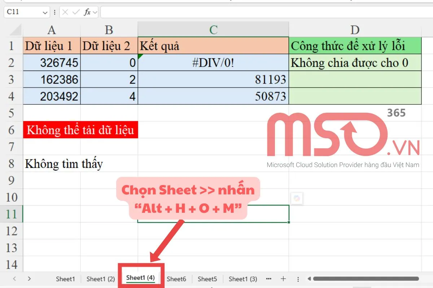The width and height of the screenshot is (433, 288).
Task: Expand the formula bar with its chevron
Action: coord(94,12)
